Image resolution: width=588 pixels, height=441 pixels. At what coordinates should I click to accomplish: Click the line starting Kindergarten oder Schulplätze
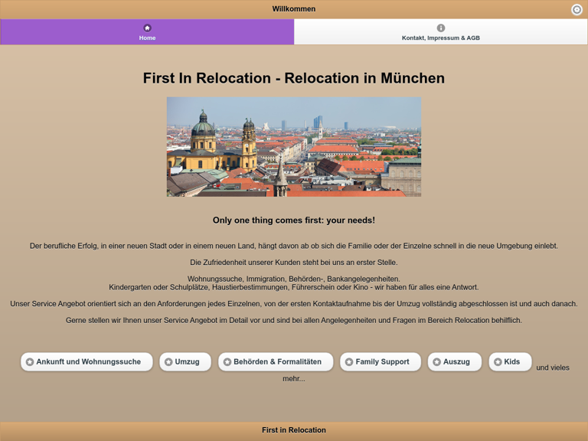point(294,287)
